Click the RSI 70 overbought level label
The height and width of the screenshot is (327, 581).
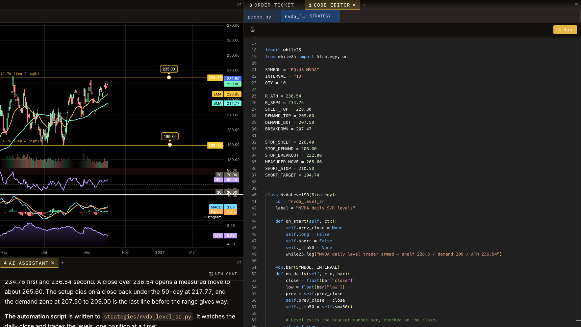[x=219, y=175]
